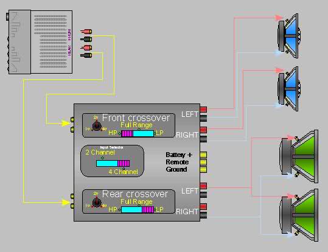This screenshot has height=252, width=328.
Task: Click the front left red speaker terminal
Action: pyautogui.click(x=203, y=109)
